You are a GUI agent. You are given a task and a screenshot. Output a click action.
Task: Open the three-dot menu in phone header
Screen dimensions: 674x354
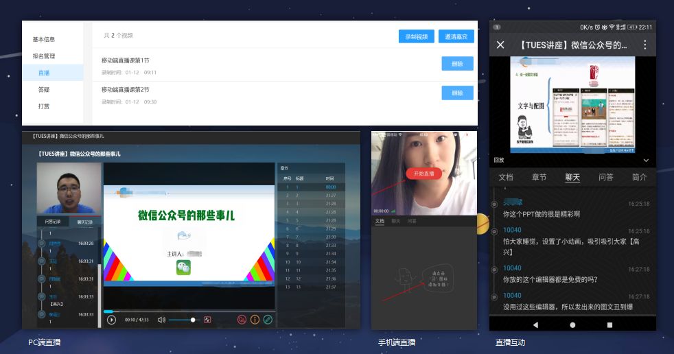[x=644, y=45]
